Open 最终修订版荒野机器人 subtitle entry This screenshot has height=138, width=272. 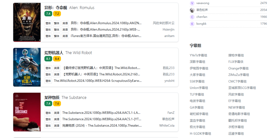tap(101, 68)
